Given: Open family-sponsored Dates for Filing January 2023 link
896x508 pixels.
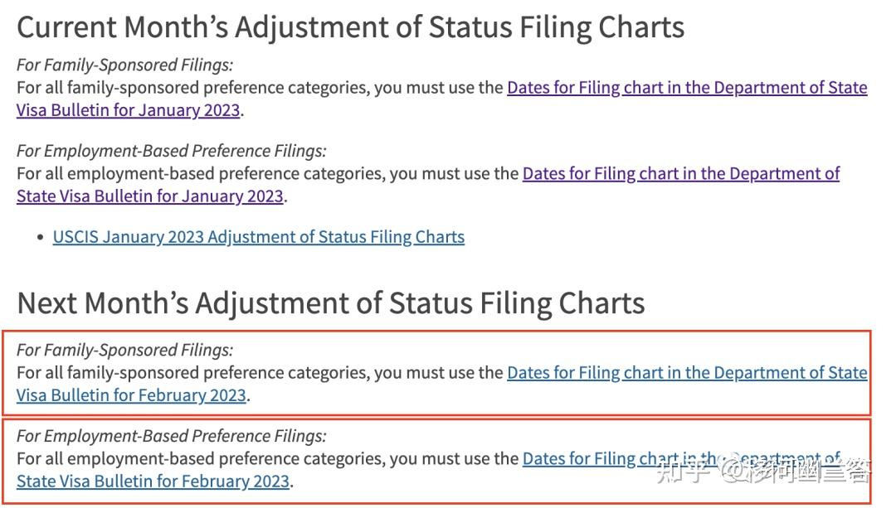Looking at the screenshot, I should coord(687,88).
